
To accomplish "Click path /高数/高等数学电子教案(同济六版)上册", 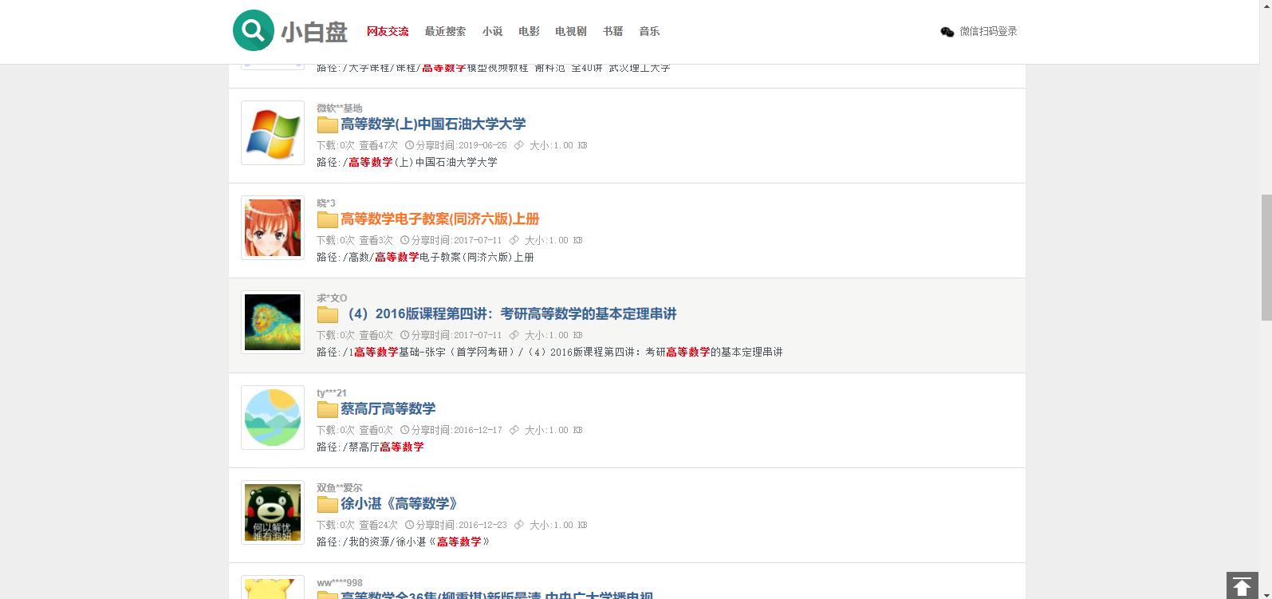I will [x=439, y=258].
